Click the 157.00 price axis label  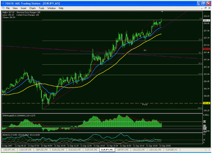pyautogui.click(x=207, y=74)
